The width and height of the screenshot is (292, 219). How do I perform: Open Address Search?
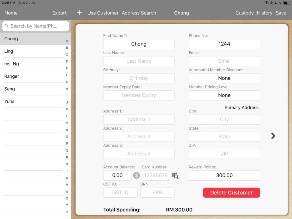139,13
